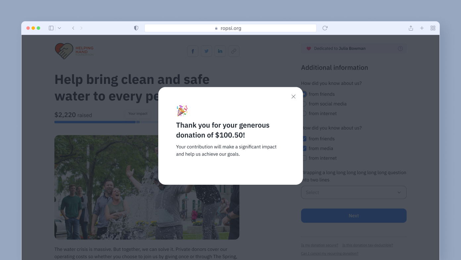Maximize the Safari window with green button
461x260 pixels.
[38, 28]
